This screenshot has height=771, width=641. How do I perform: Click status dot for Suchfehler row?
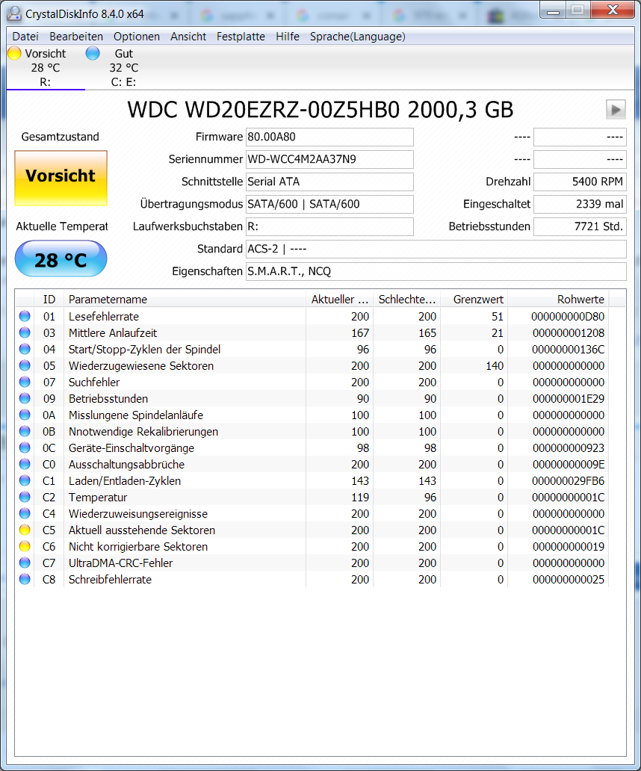click(x=25, y=382)
